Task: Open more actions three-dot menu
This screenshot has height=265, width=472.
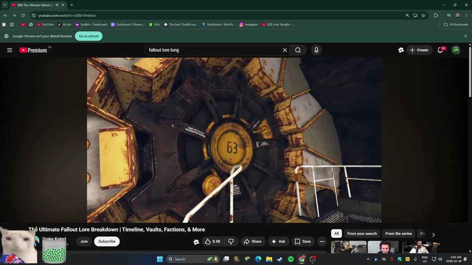Action: pyautogui.click(x=322, y=241)
